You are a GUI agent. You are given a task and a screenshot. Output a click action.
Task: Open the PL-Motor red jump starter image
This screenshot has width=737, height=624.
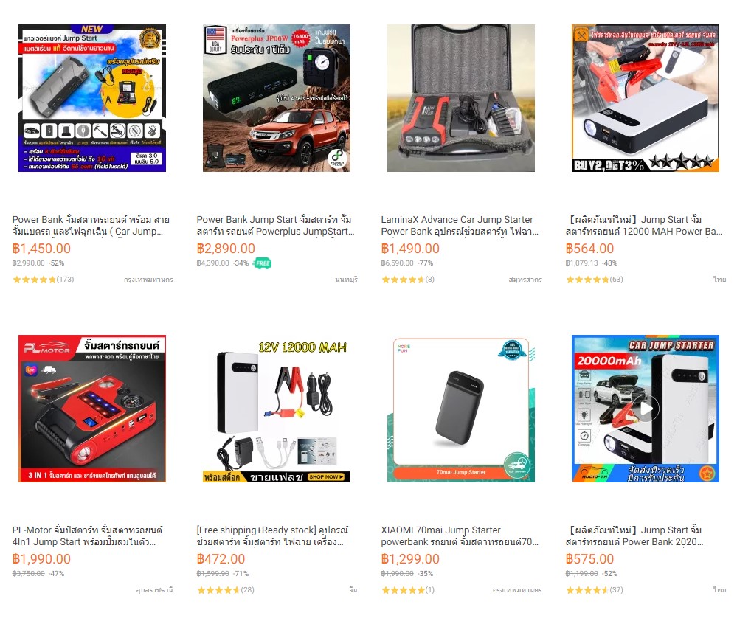(x=92, y=409)
